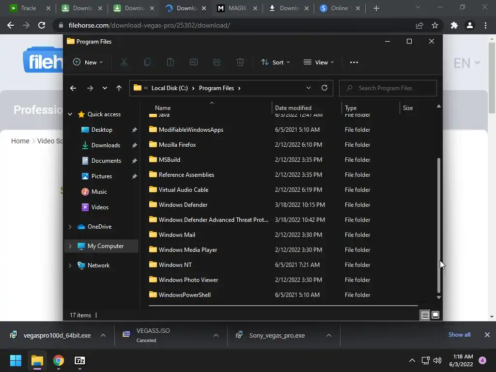Switch to the Online browser tab
This screenshot has height=372, width=496.
pos(340,8)
